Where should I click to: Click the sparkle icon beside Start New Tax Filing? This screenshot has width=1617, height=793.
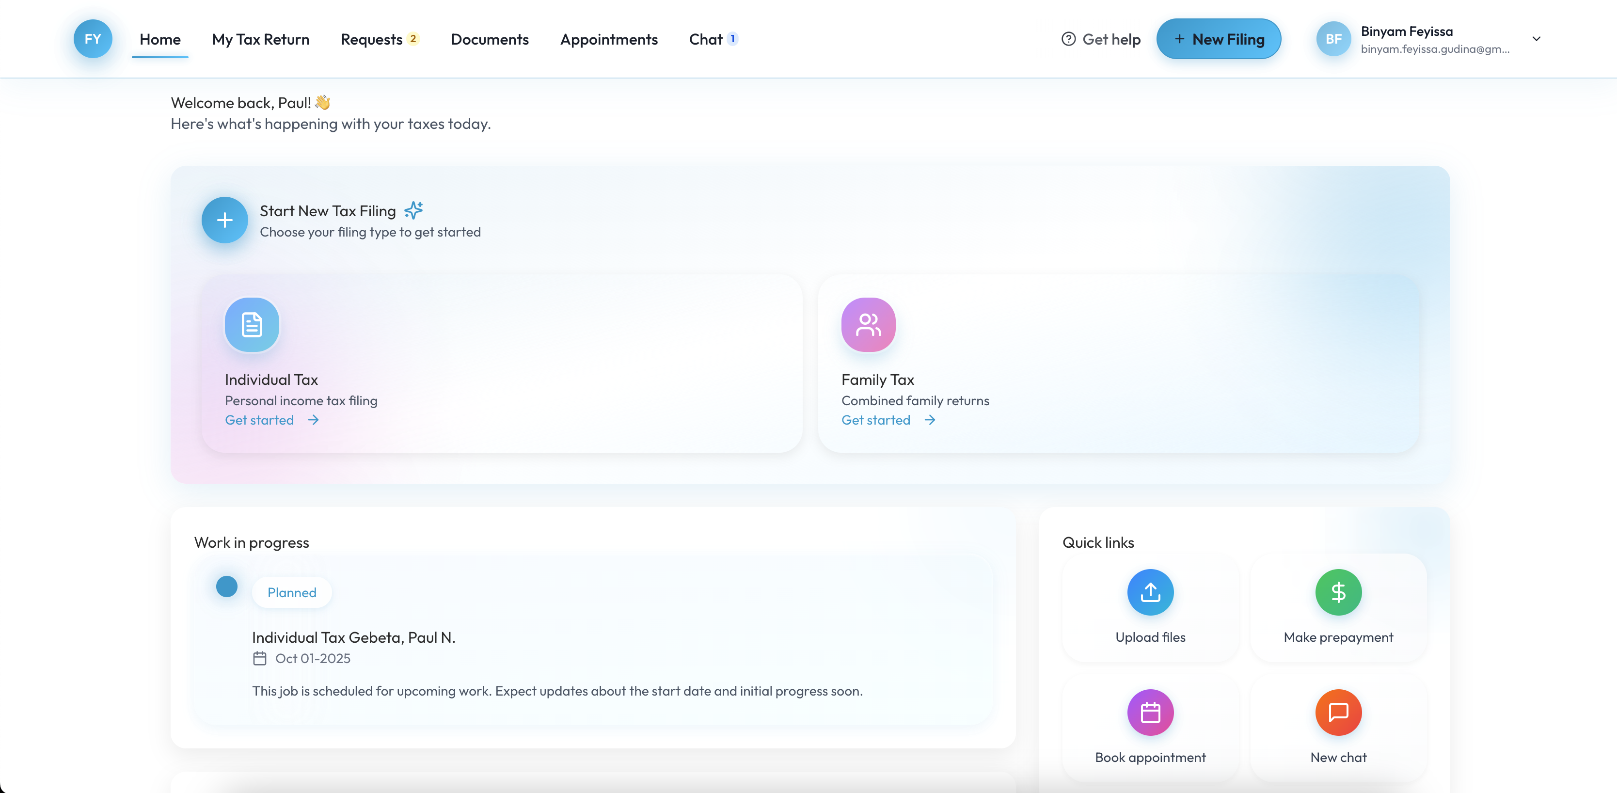tap(413, 210)
